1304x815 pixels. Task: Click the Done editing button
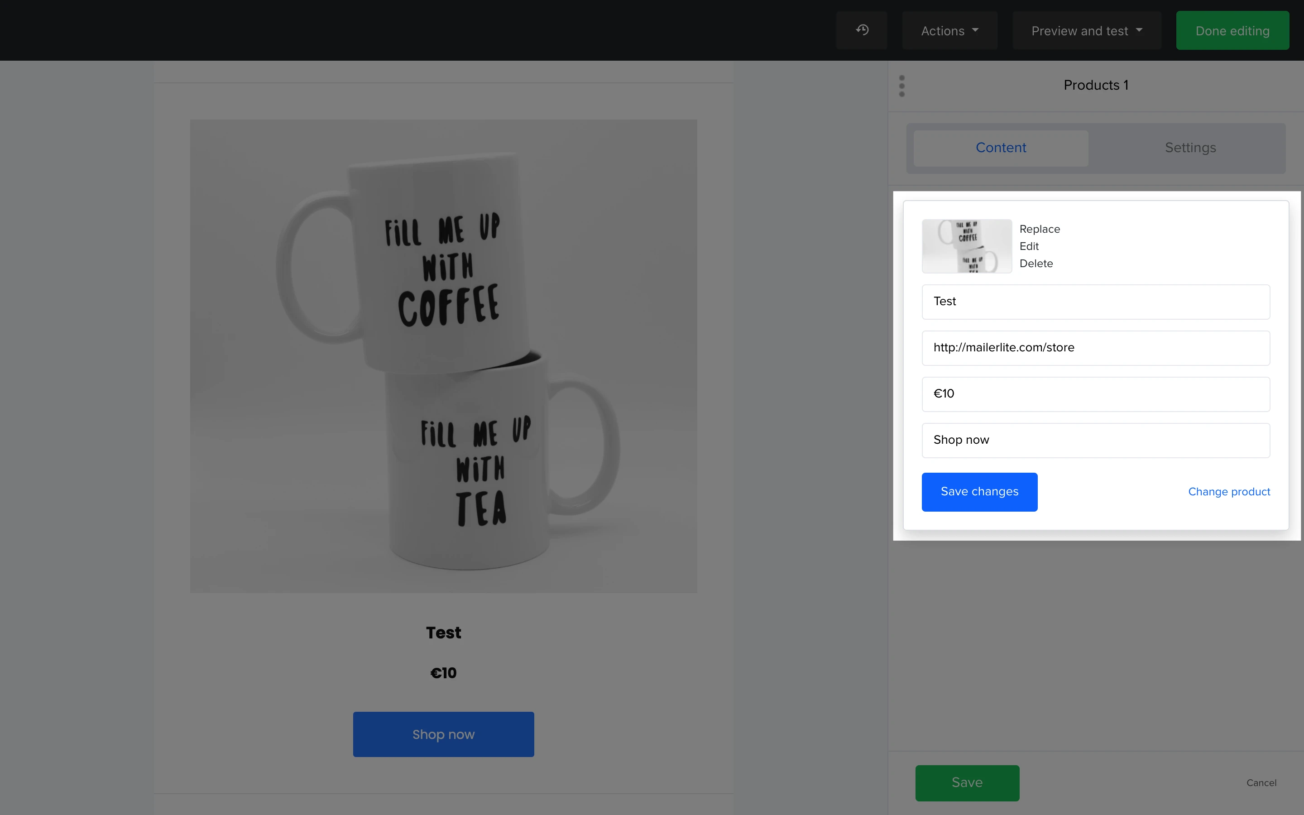point(1232,31)
